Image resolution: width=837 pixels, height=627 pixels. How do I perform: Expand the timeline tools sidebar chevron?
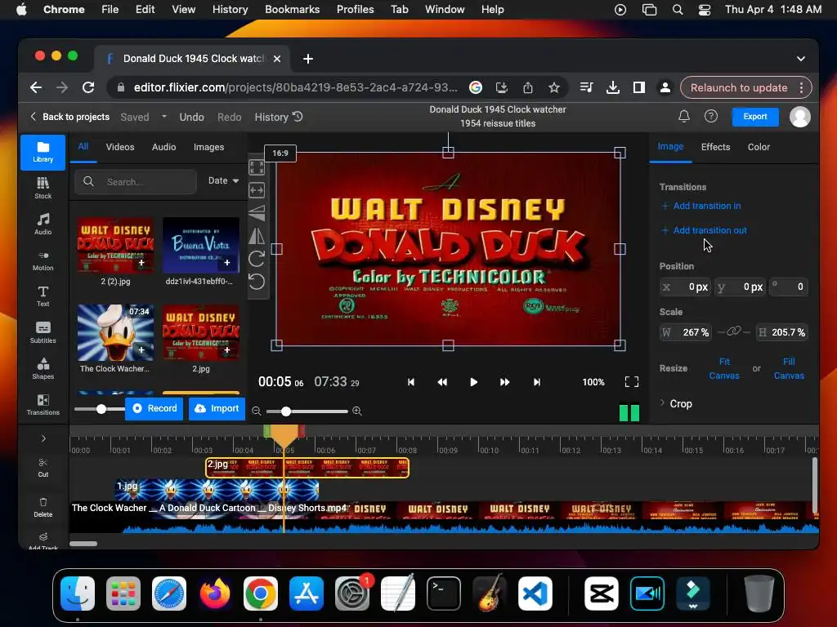click(43, 438)
